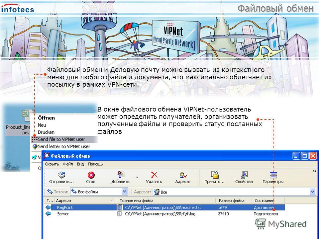Click file size value 1679

(x=222, y=207)
